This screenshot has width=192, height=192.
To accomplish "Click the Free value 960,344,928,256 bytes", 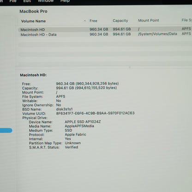I will tap(87, 84).
